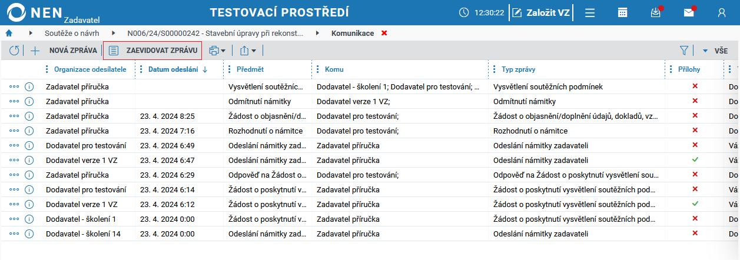The height and width of the screenshot is (260, 740).
Task: Open row actions for Rozhodnutí o námitce row
Action: click(14, 131)
